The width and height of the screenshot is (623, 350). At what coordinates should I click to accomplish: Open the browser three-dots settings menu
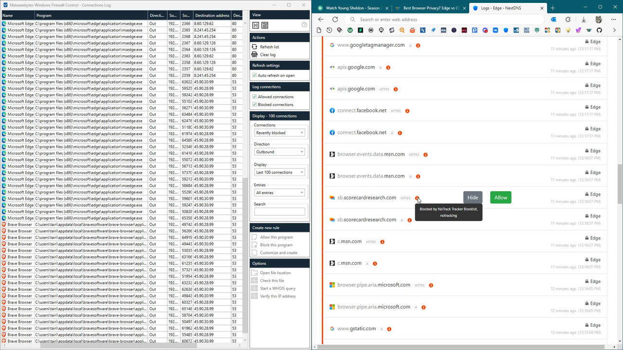(x=614, y=19)
